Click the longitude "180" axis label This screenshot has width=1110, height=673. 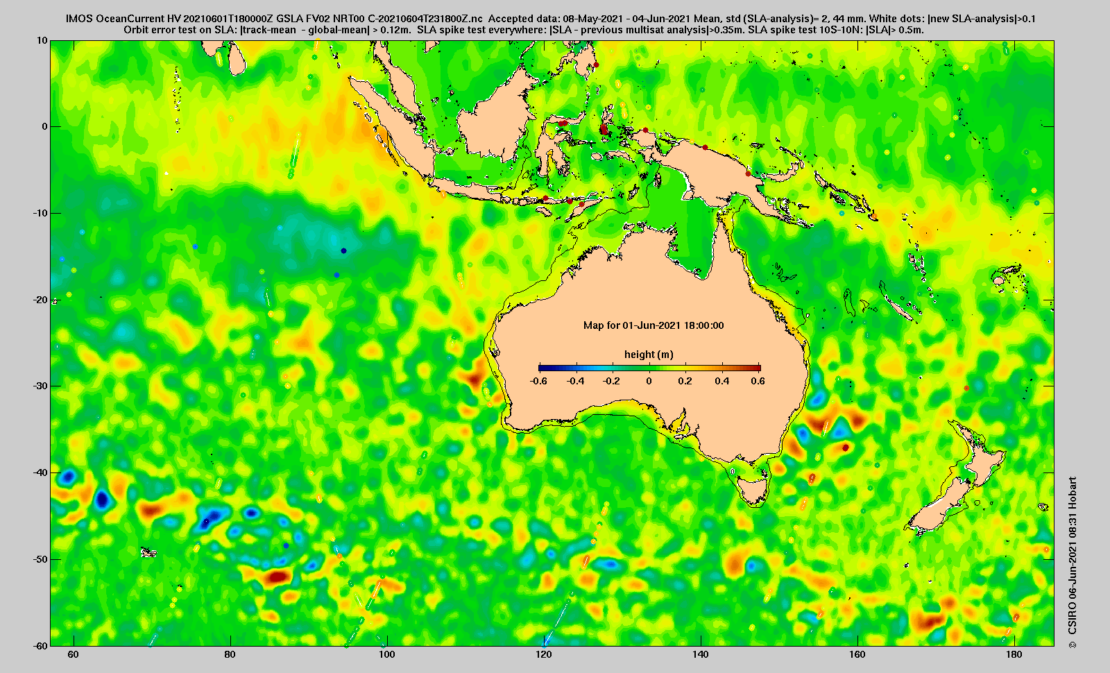tap(1014, 654)
